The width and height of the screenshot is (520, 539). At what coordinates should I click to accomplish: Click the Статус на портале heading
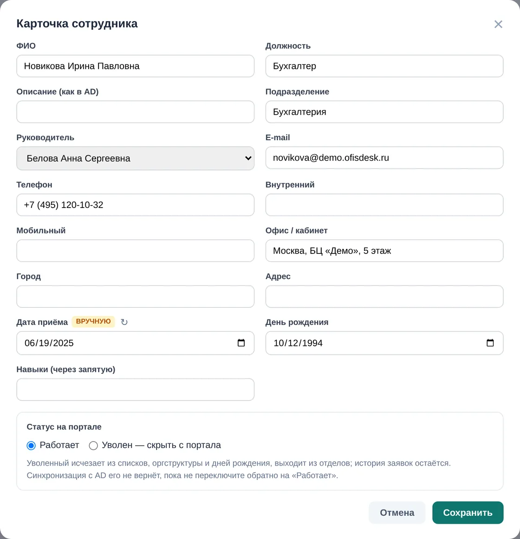click(64, 427)
